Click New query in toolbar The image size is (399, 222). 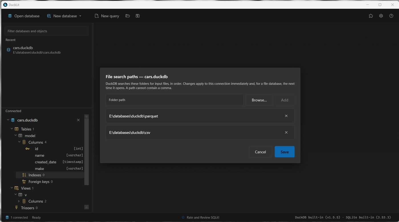[x=107, y=16]
